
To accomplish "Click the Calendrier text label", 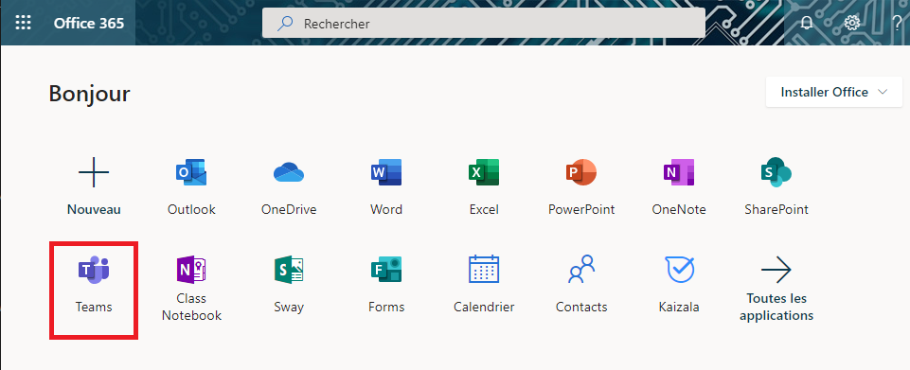I will (484, 307).
